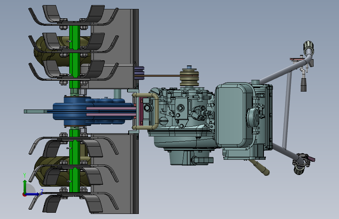Select the stacked engine drive pulley
The width and height of the screenshot is (339, 219).
coord(189,77)
